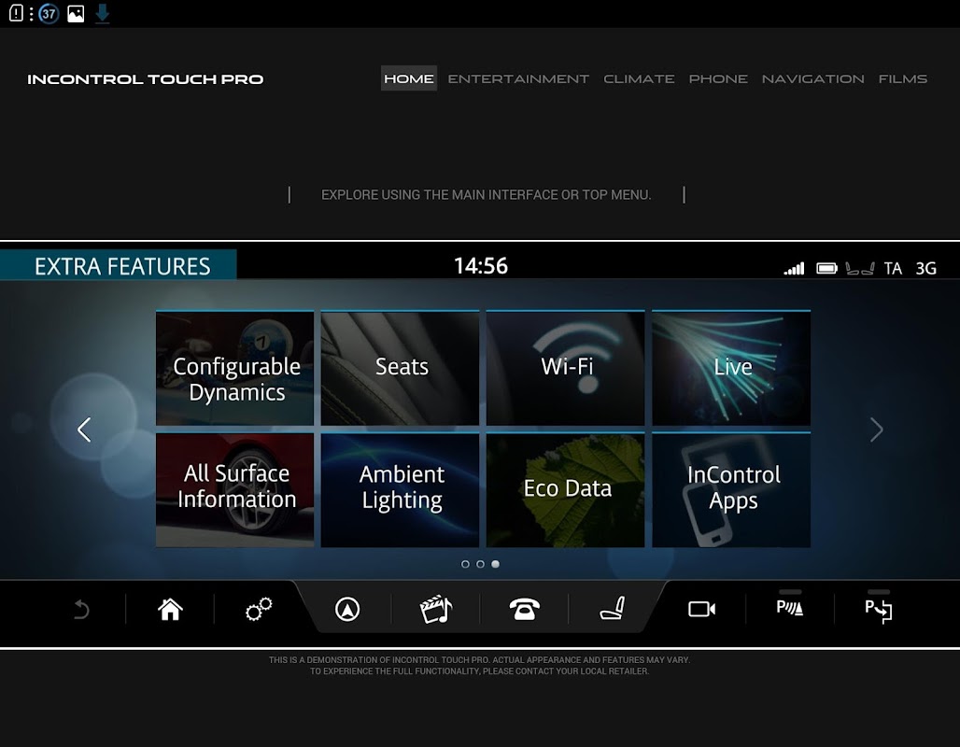Screen dimensions: 960x747
Task: Open Ambient Lighting tile
Action: pos(401,490)
